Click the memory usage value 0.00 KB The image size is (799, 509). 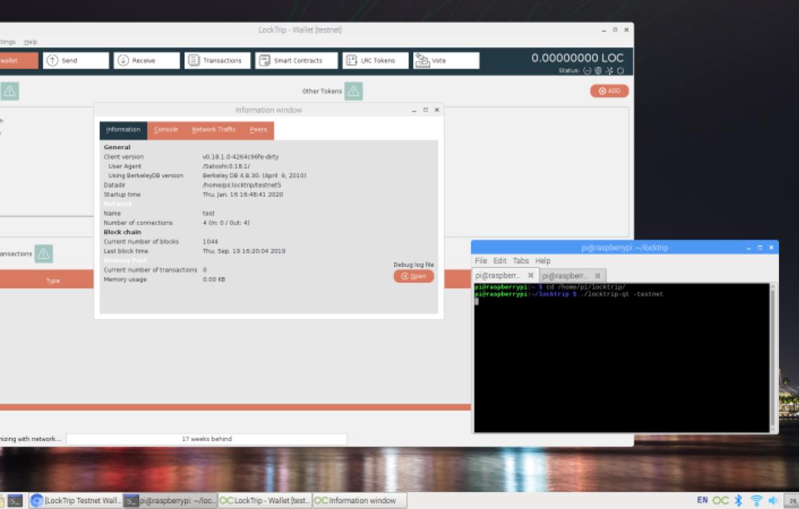(x=214, y=279)
